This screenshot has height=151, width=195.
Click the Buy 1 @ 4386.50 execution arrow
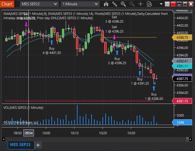(x=154, y=88)
